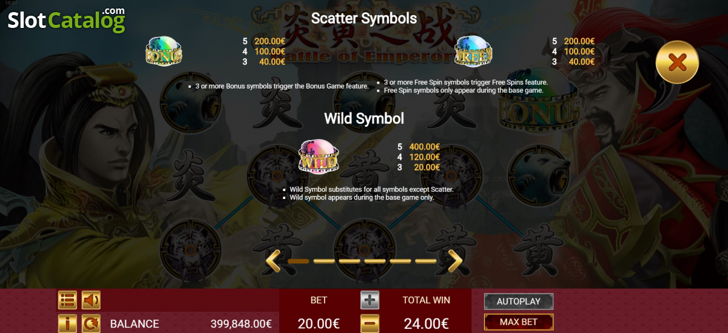Advance to the next paytable page arrow
The height and width of the screenshot is (333, 728).
tap(454, 261)
